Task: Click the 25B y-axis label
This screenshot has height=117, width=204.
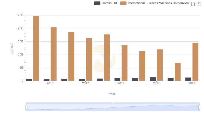Action: (21, 15)
